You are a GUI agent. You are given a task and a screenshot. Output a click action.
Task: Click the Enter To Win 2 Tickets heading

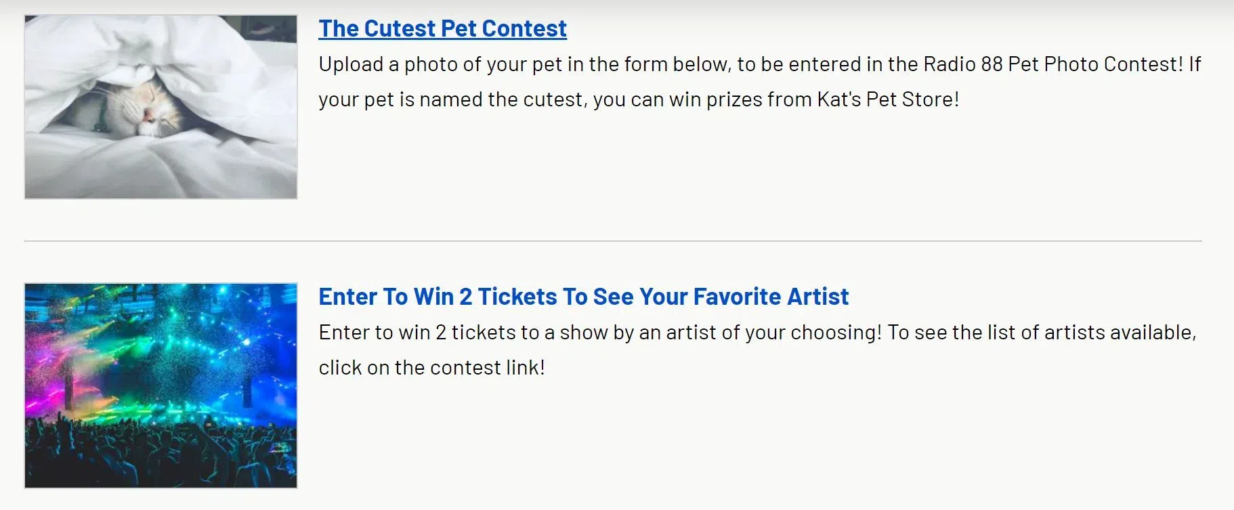[x=582, y=297]
